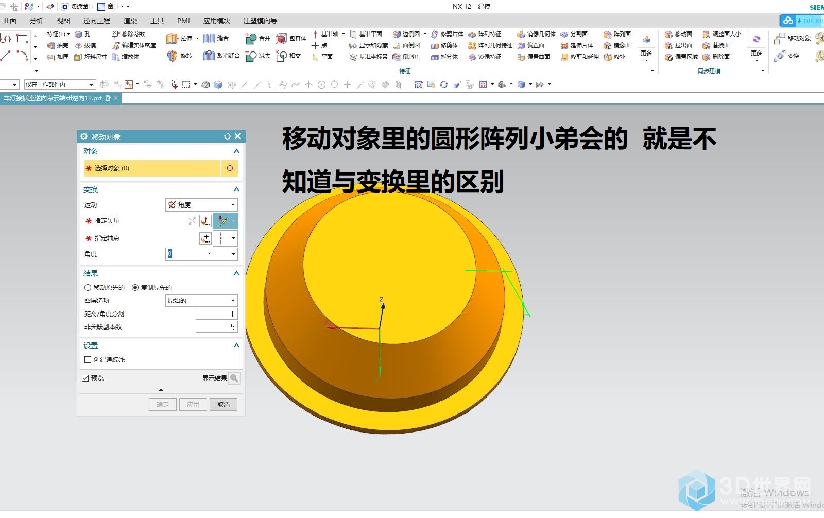Open the 注塑模向导 ribbon tab
This screenshot has height=518, width=824.
click(260, 21)
